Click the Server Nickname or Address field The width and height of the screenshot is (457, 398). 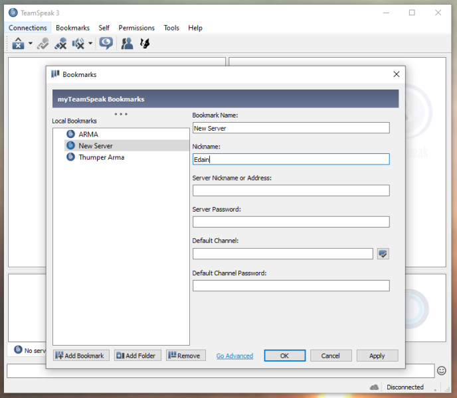[291, 190]
